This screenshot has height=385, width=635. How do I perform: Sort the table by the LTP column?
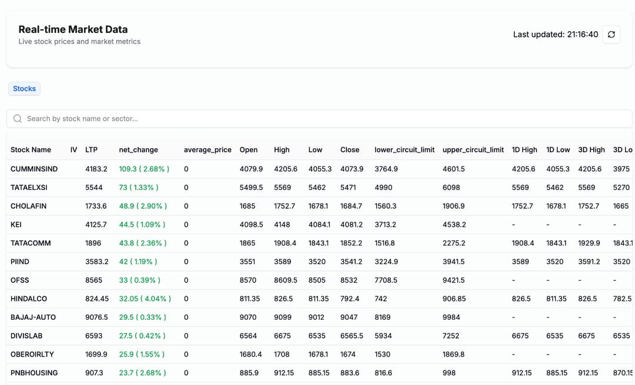click(x=92, y=150)
